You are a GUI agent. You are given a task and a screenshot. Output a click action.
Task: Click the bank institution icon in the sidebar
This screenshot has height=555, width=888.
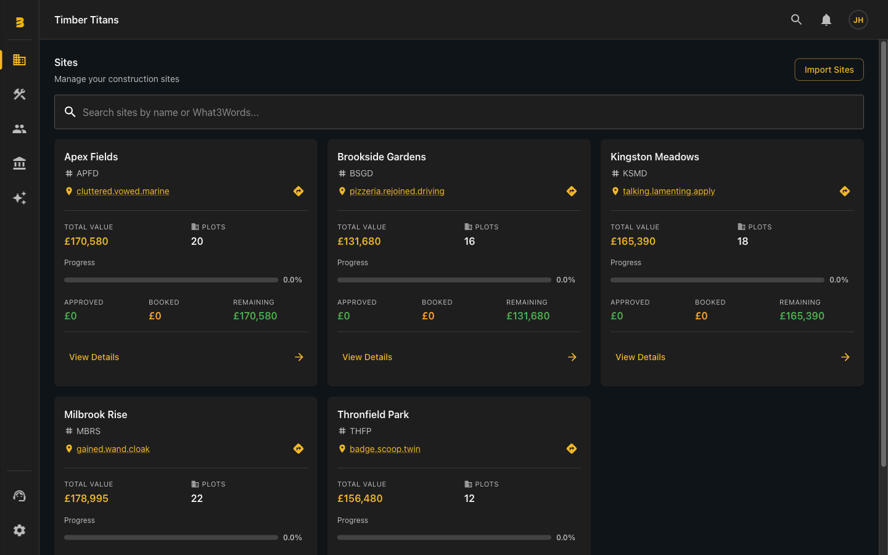tap(19, 163)
